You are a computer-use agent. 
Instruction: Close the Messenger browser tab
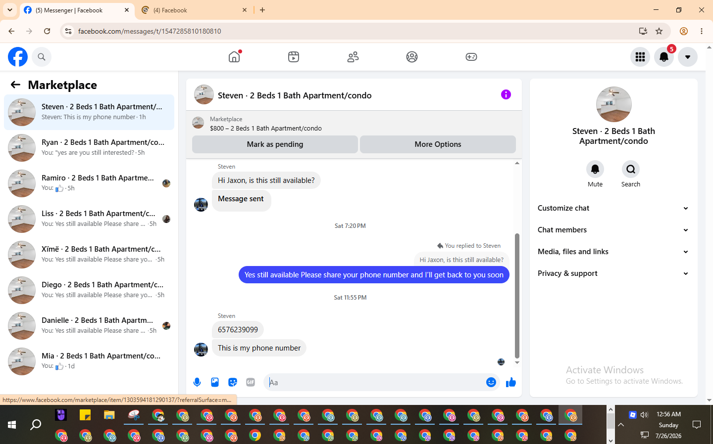[127, 10]
